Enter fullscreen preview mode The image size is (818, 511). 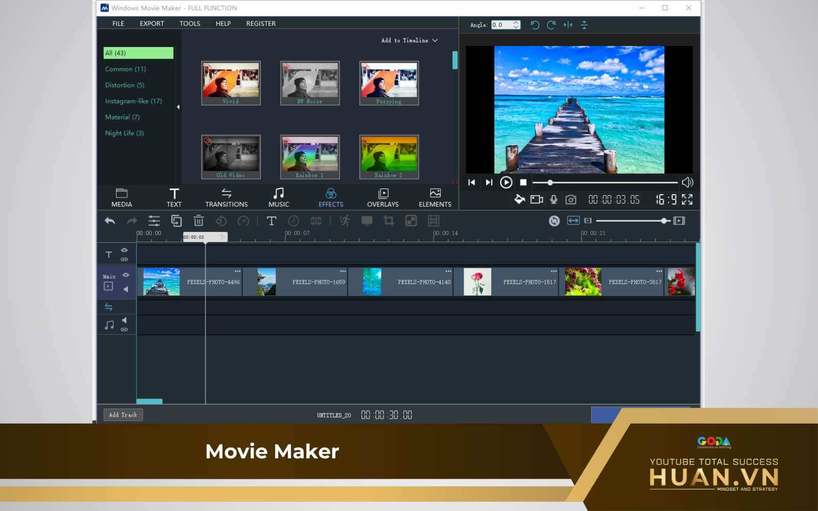pos(687,199)
